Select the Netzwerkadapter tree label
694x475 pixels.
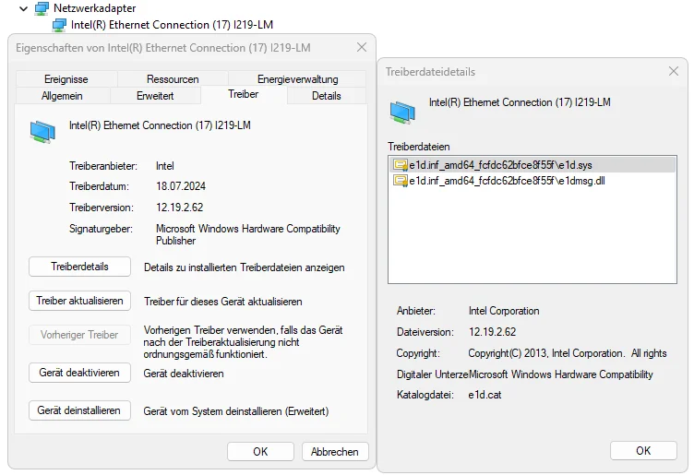[94, 8]
